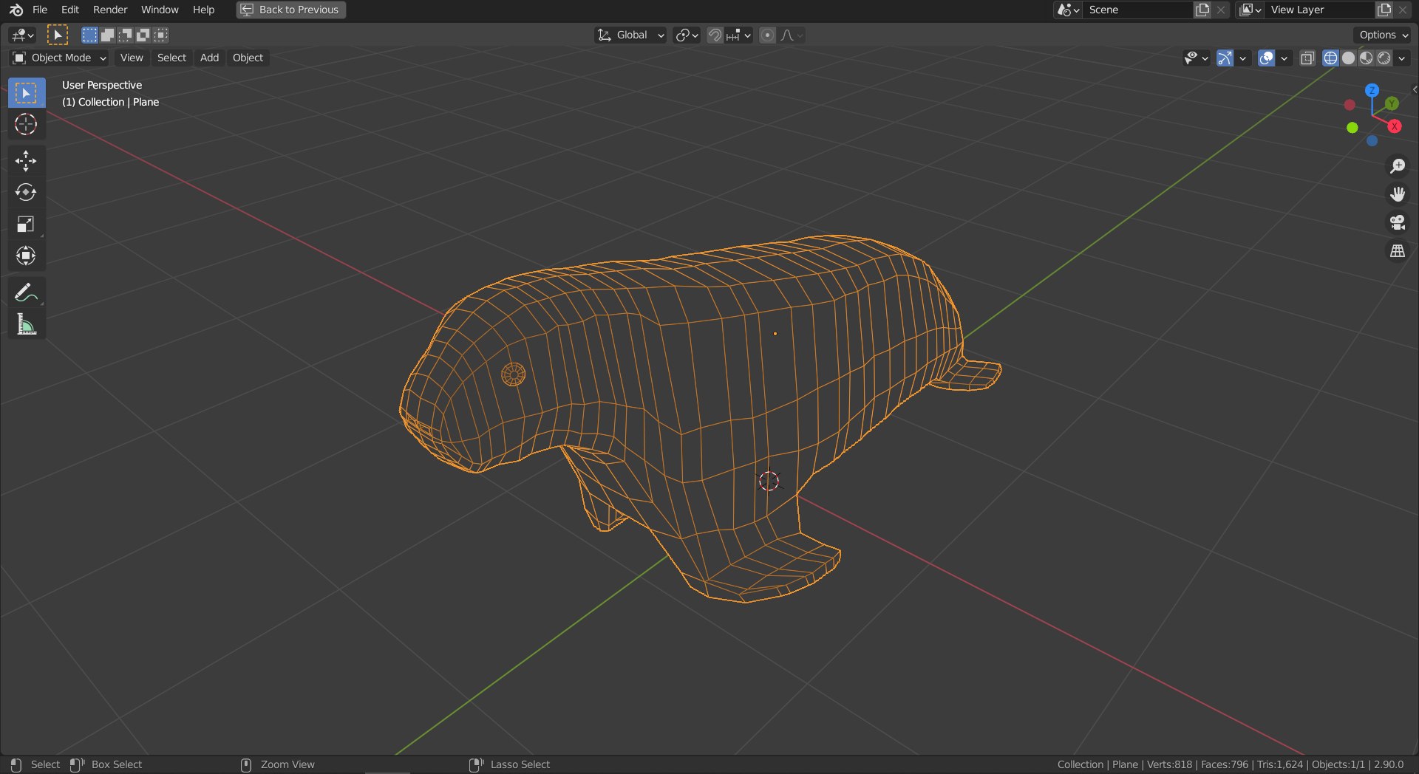Open the Help menu

tap(203, 10)
